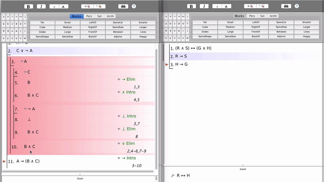
Task: Collapse the subproof starting at step 7 ¬A
Action: pos(25,109)
